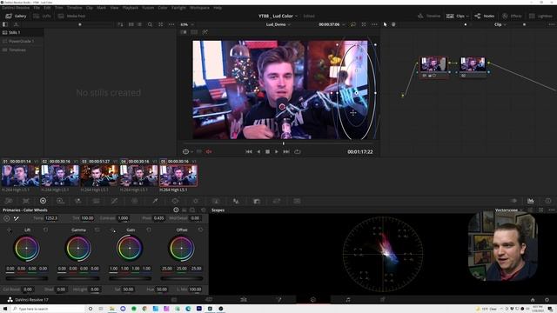Toggle loop playback
Image resolution: width=557 pixels, height=313 pixels.
click(298, 151)
